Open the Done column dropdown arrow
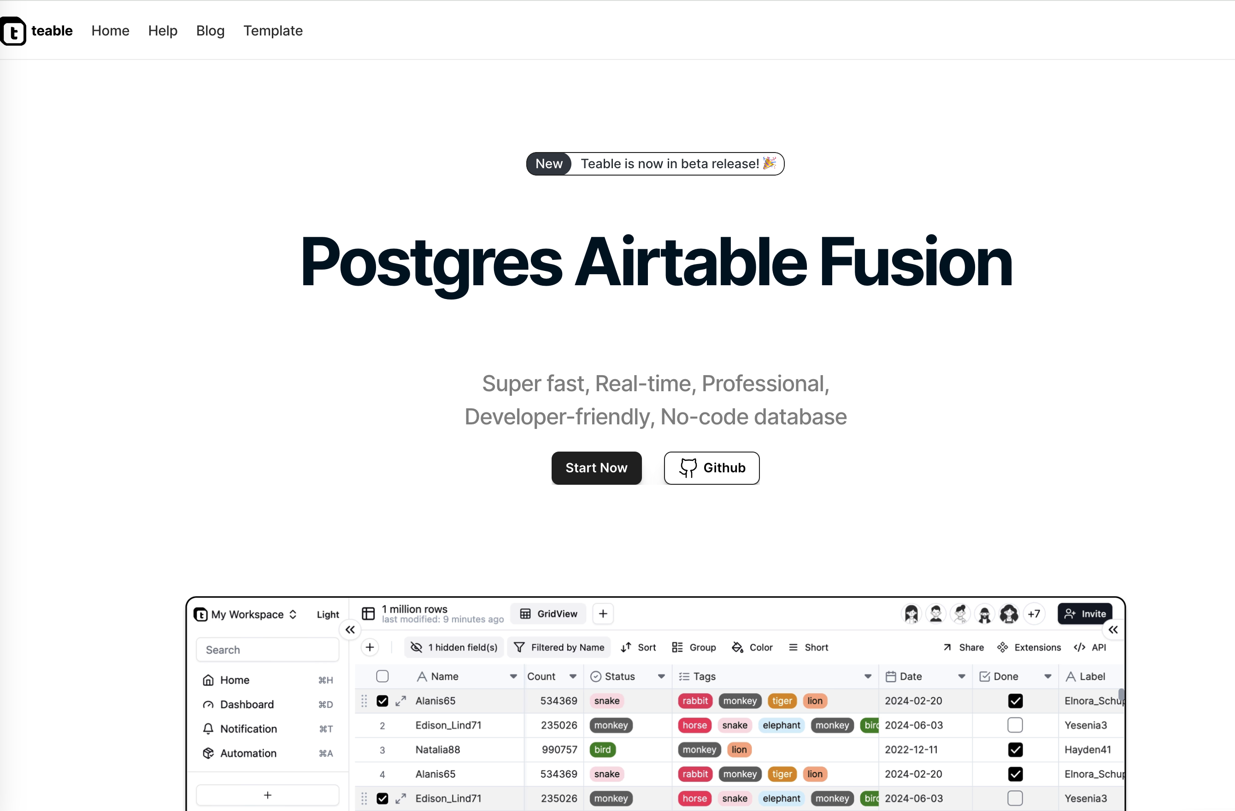 [x=1047, y=676]
